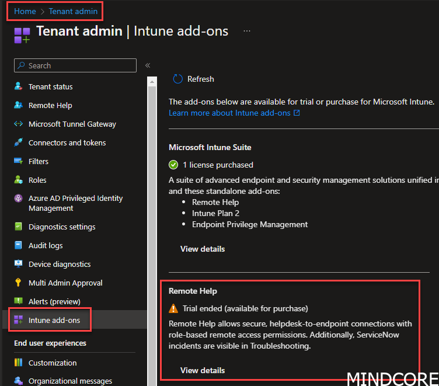Click the Filters icon in sidebar
Viewport: 439px width, 386px height.
point(18,161)
